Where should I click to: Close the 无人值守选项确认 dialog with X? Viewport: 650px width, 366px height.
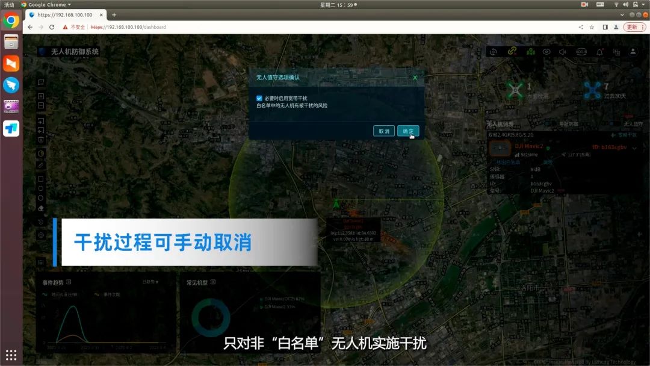[x=415, y=78]
